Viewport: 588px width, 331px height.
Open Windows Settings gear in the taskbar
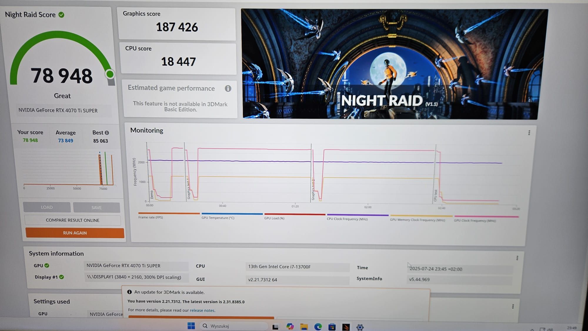360,327
